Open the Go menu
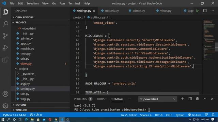Image resolution: width=218 pixels, height=122 pixels. (54, 3)
